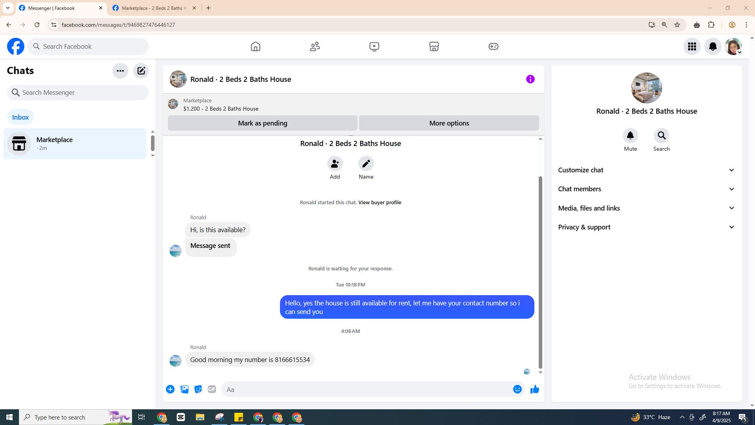Open the account profile picture menu

(x=733, y=46)
